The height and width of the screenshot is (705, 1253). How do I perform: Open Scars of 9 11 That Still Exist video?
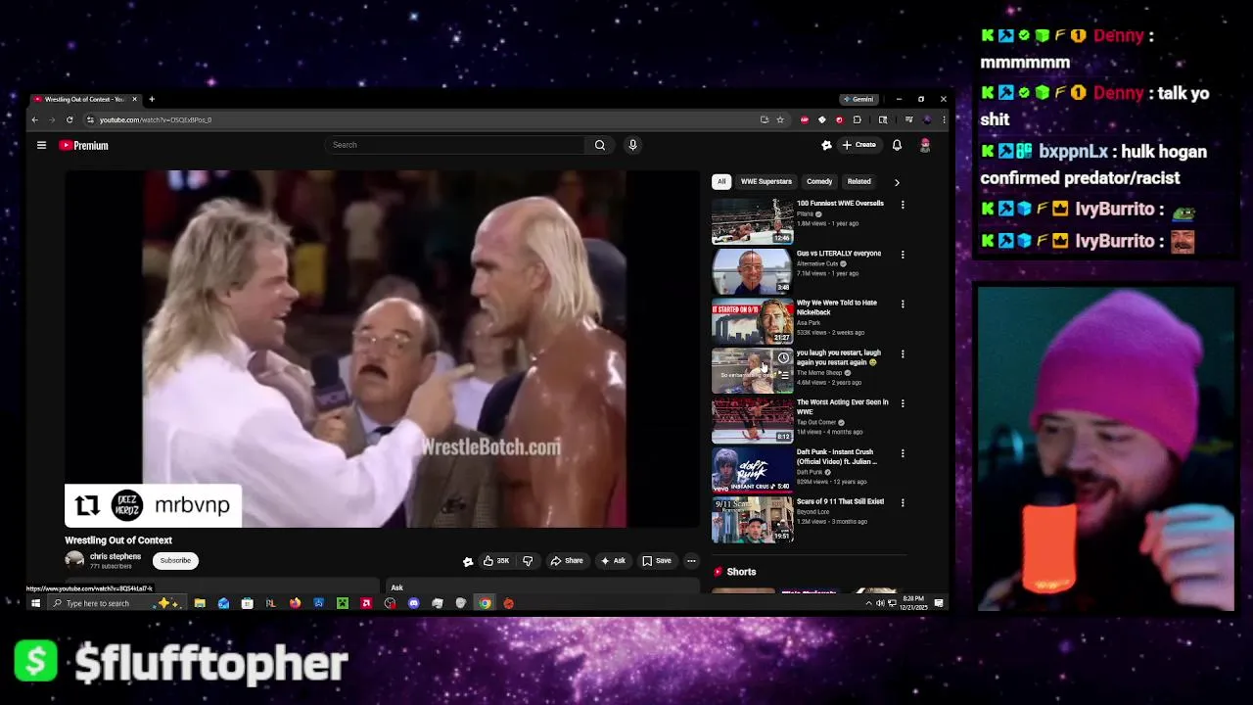click(x=840, y=501)
